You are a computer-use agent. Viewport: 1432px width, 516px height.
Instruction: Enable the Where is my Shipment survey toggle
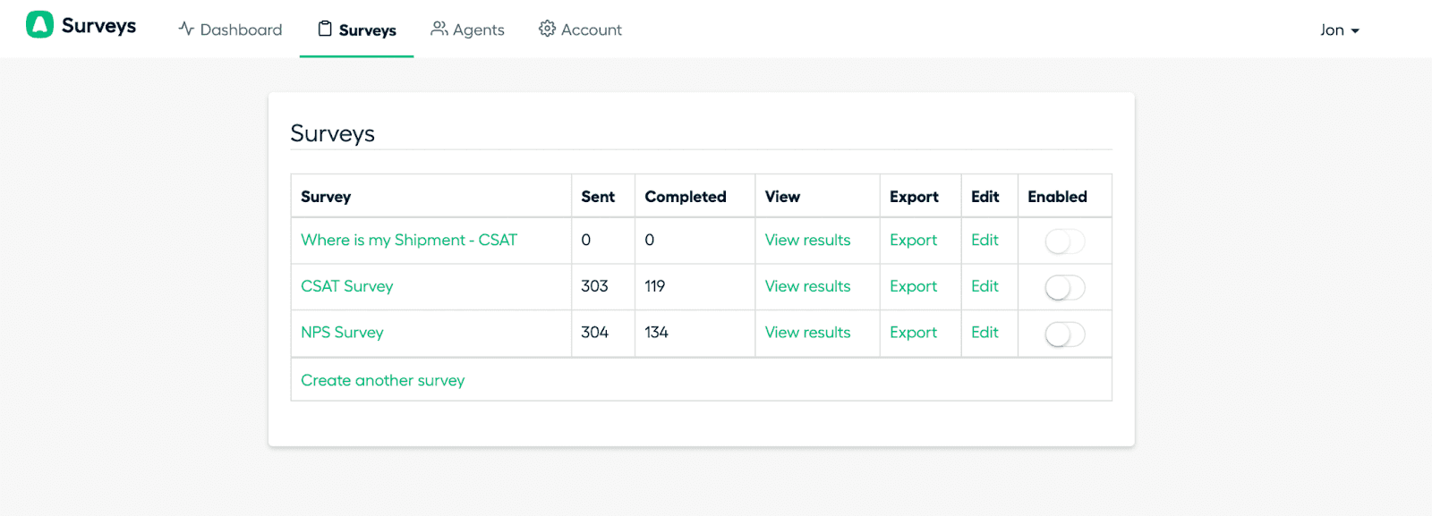1064,241
